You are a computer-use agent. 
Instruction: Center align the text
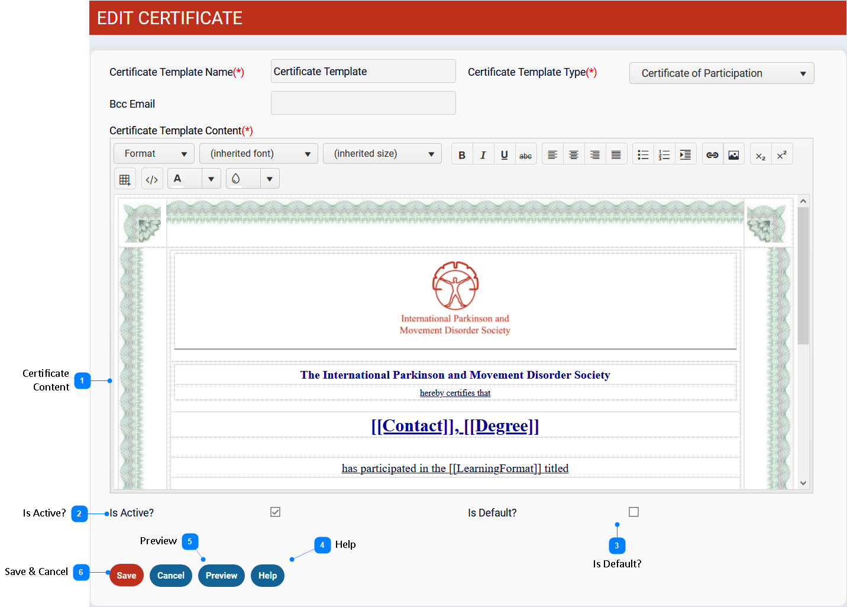click(x=574, y=155)
